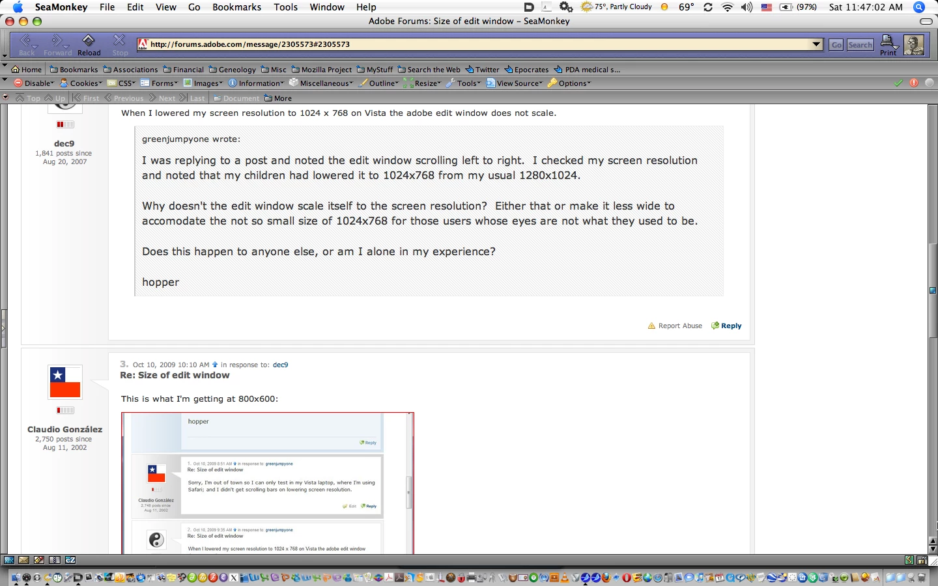Open the File menu
The height and width of the screenshot is (586, 938).
tap(107, 7)
